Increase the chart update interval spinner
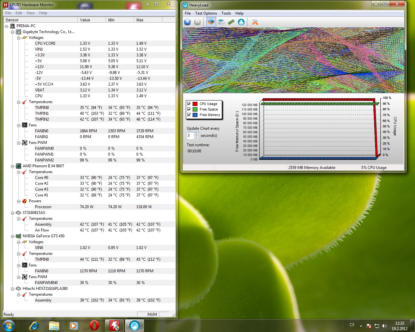The image size is (415, 332). pos(196,134)
